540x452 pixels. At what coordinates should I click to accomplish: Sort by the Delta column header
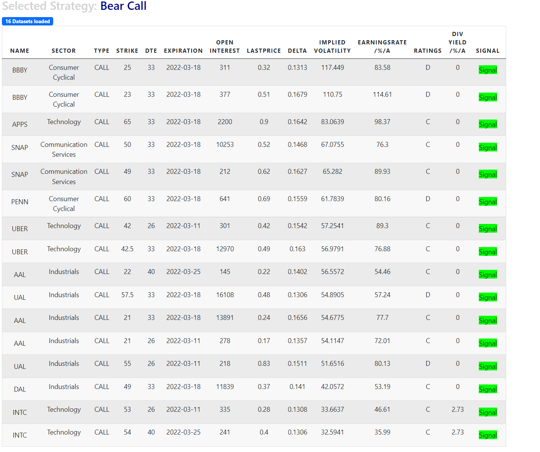[297, 51]
